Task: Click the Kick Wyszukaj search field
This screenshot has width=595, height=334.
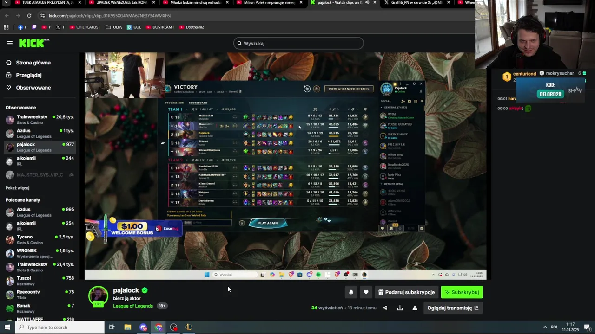Action: click(x=298, y=43)
